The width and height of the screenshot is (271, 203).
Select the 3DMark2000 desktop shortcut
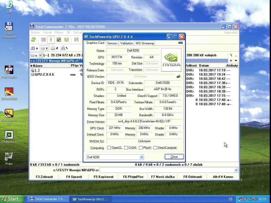[9, 94]
